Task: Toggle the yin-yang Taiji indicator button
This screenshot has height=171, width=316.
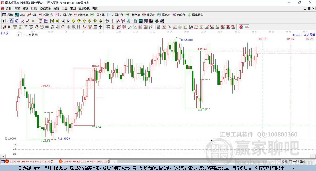Action: pyautogui.click(x=241, y=27)
